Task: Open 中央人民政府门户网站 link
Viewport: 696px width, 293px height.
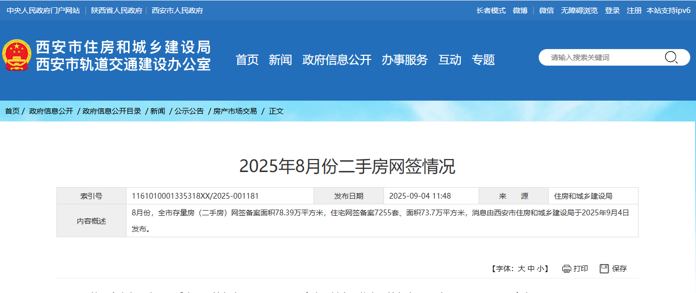Action: coord(43,10)
